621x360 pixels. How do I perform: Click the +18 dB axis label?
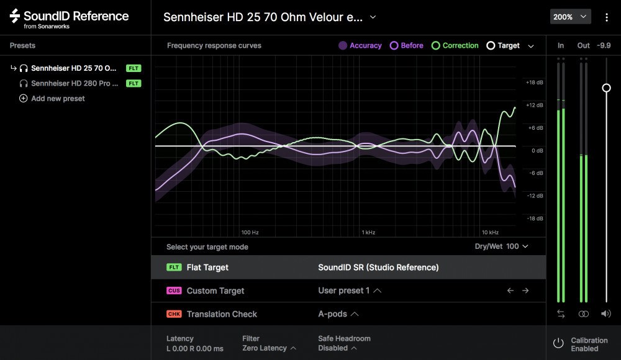(x=534, y=83)
